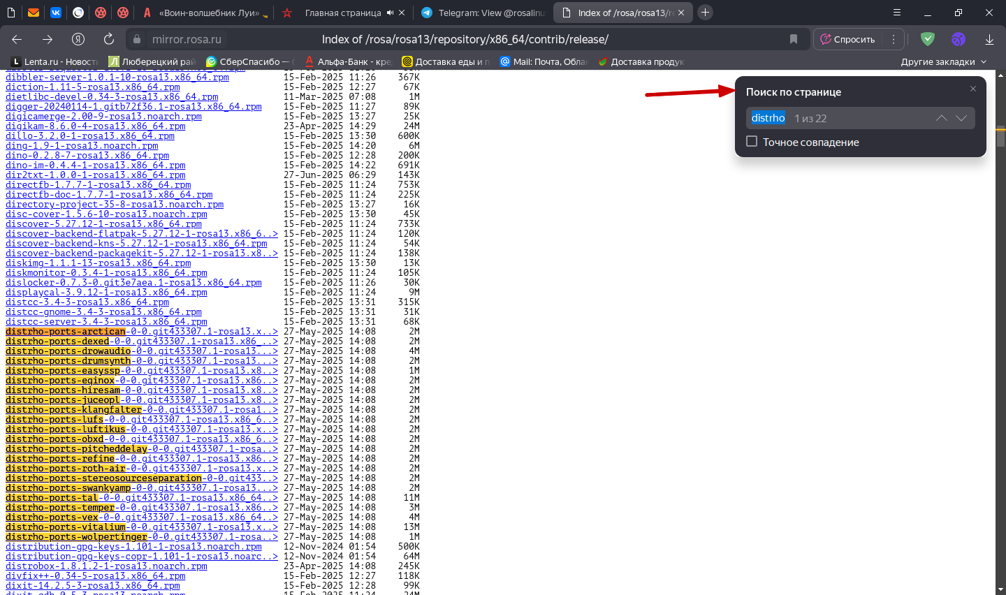Open the Спросить assistant options menu
This screenshot has width=1006, height=595.
[x=894, y=39]
